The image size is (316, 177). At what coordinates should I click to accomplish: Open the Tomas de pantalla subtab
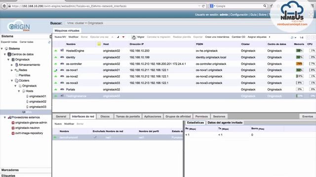[x=128, y=117]
